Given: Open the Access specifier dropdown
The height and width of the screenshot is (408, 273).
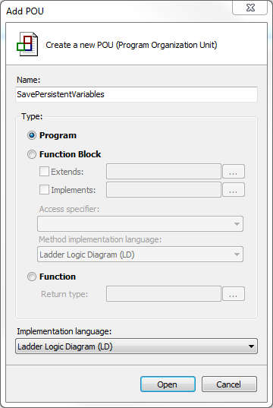Looking at the screenshot, I should click(x=140, y=224).
